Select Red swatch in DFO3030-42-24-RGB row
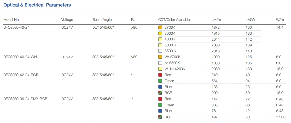 (x=160, y=75)
